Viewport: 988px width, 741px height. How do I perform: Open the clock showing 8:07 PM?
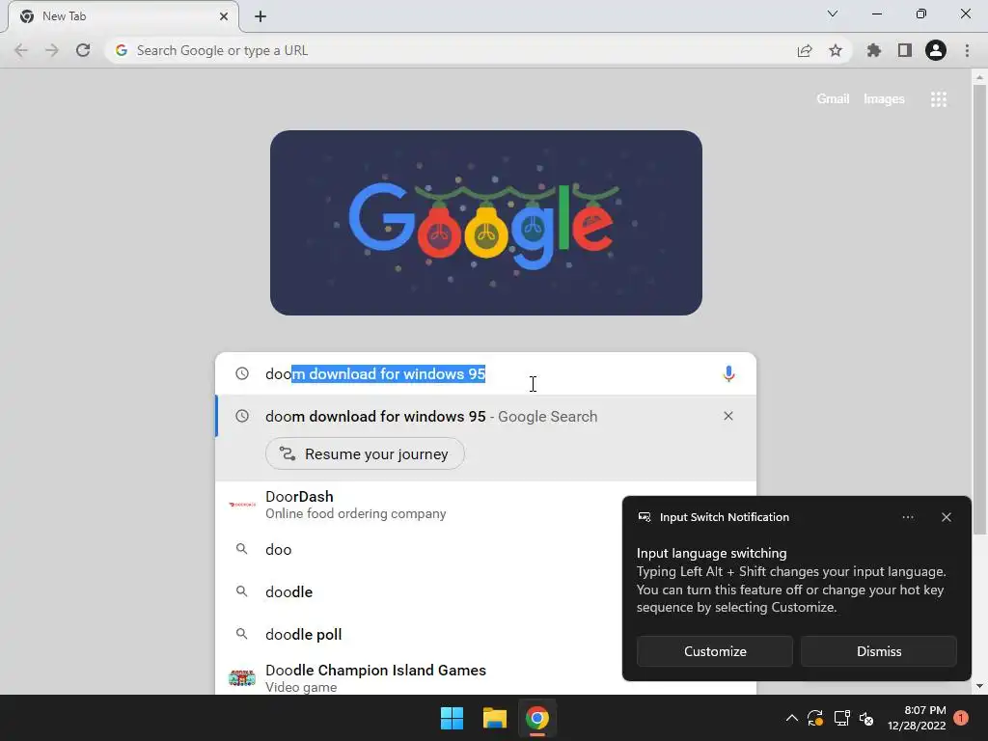pos(917,718)
